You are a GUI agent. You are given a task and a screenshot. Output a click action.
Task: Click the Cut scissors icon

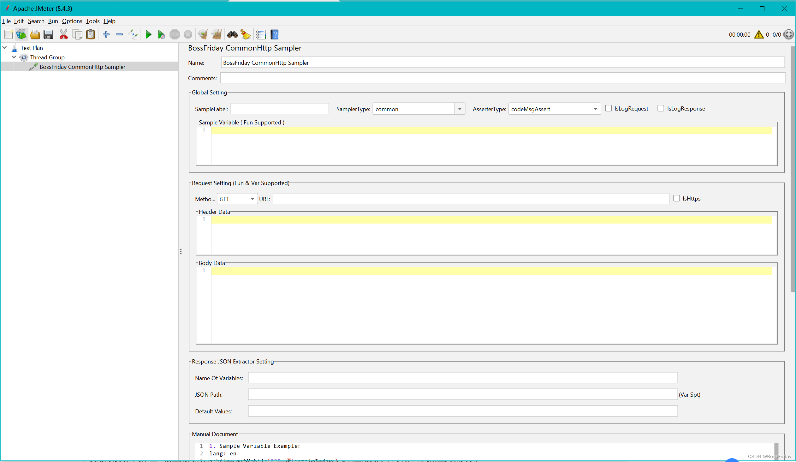[63, 34]
